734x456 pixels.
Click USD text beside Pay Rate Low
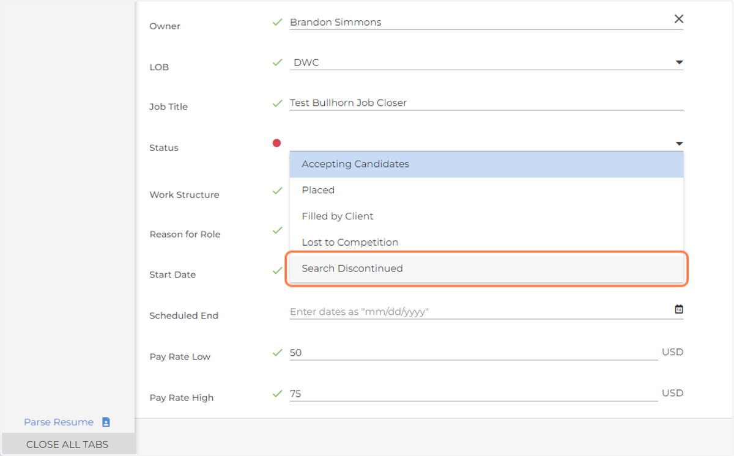point(672,352)
